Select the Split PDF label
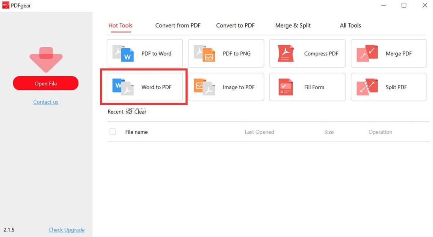The width and height of the screenshot is (433, 237). (x=396, y=87)
